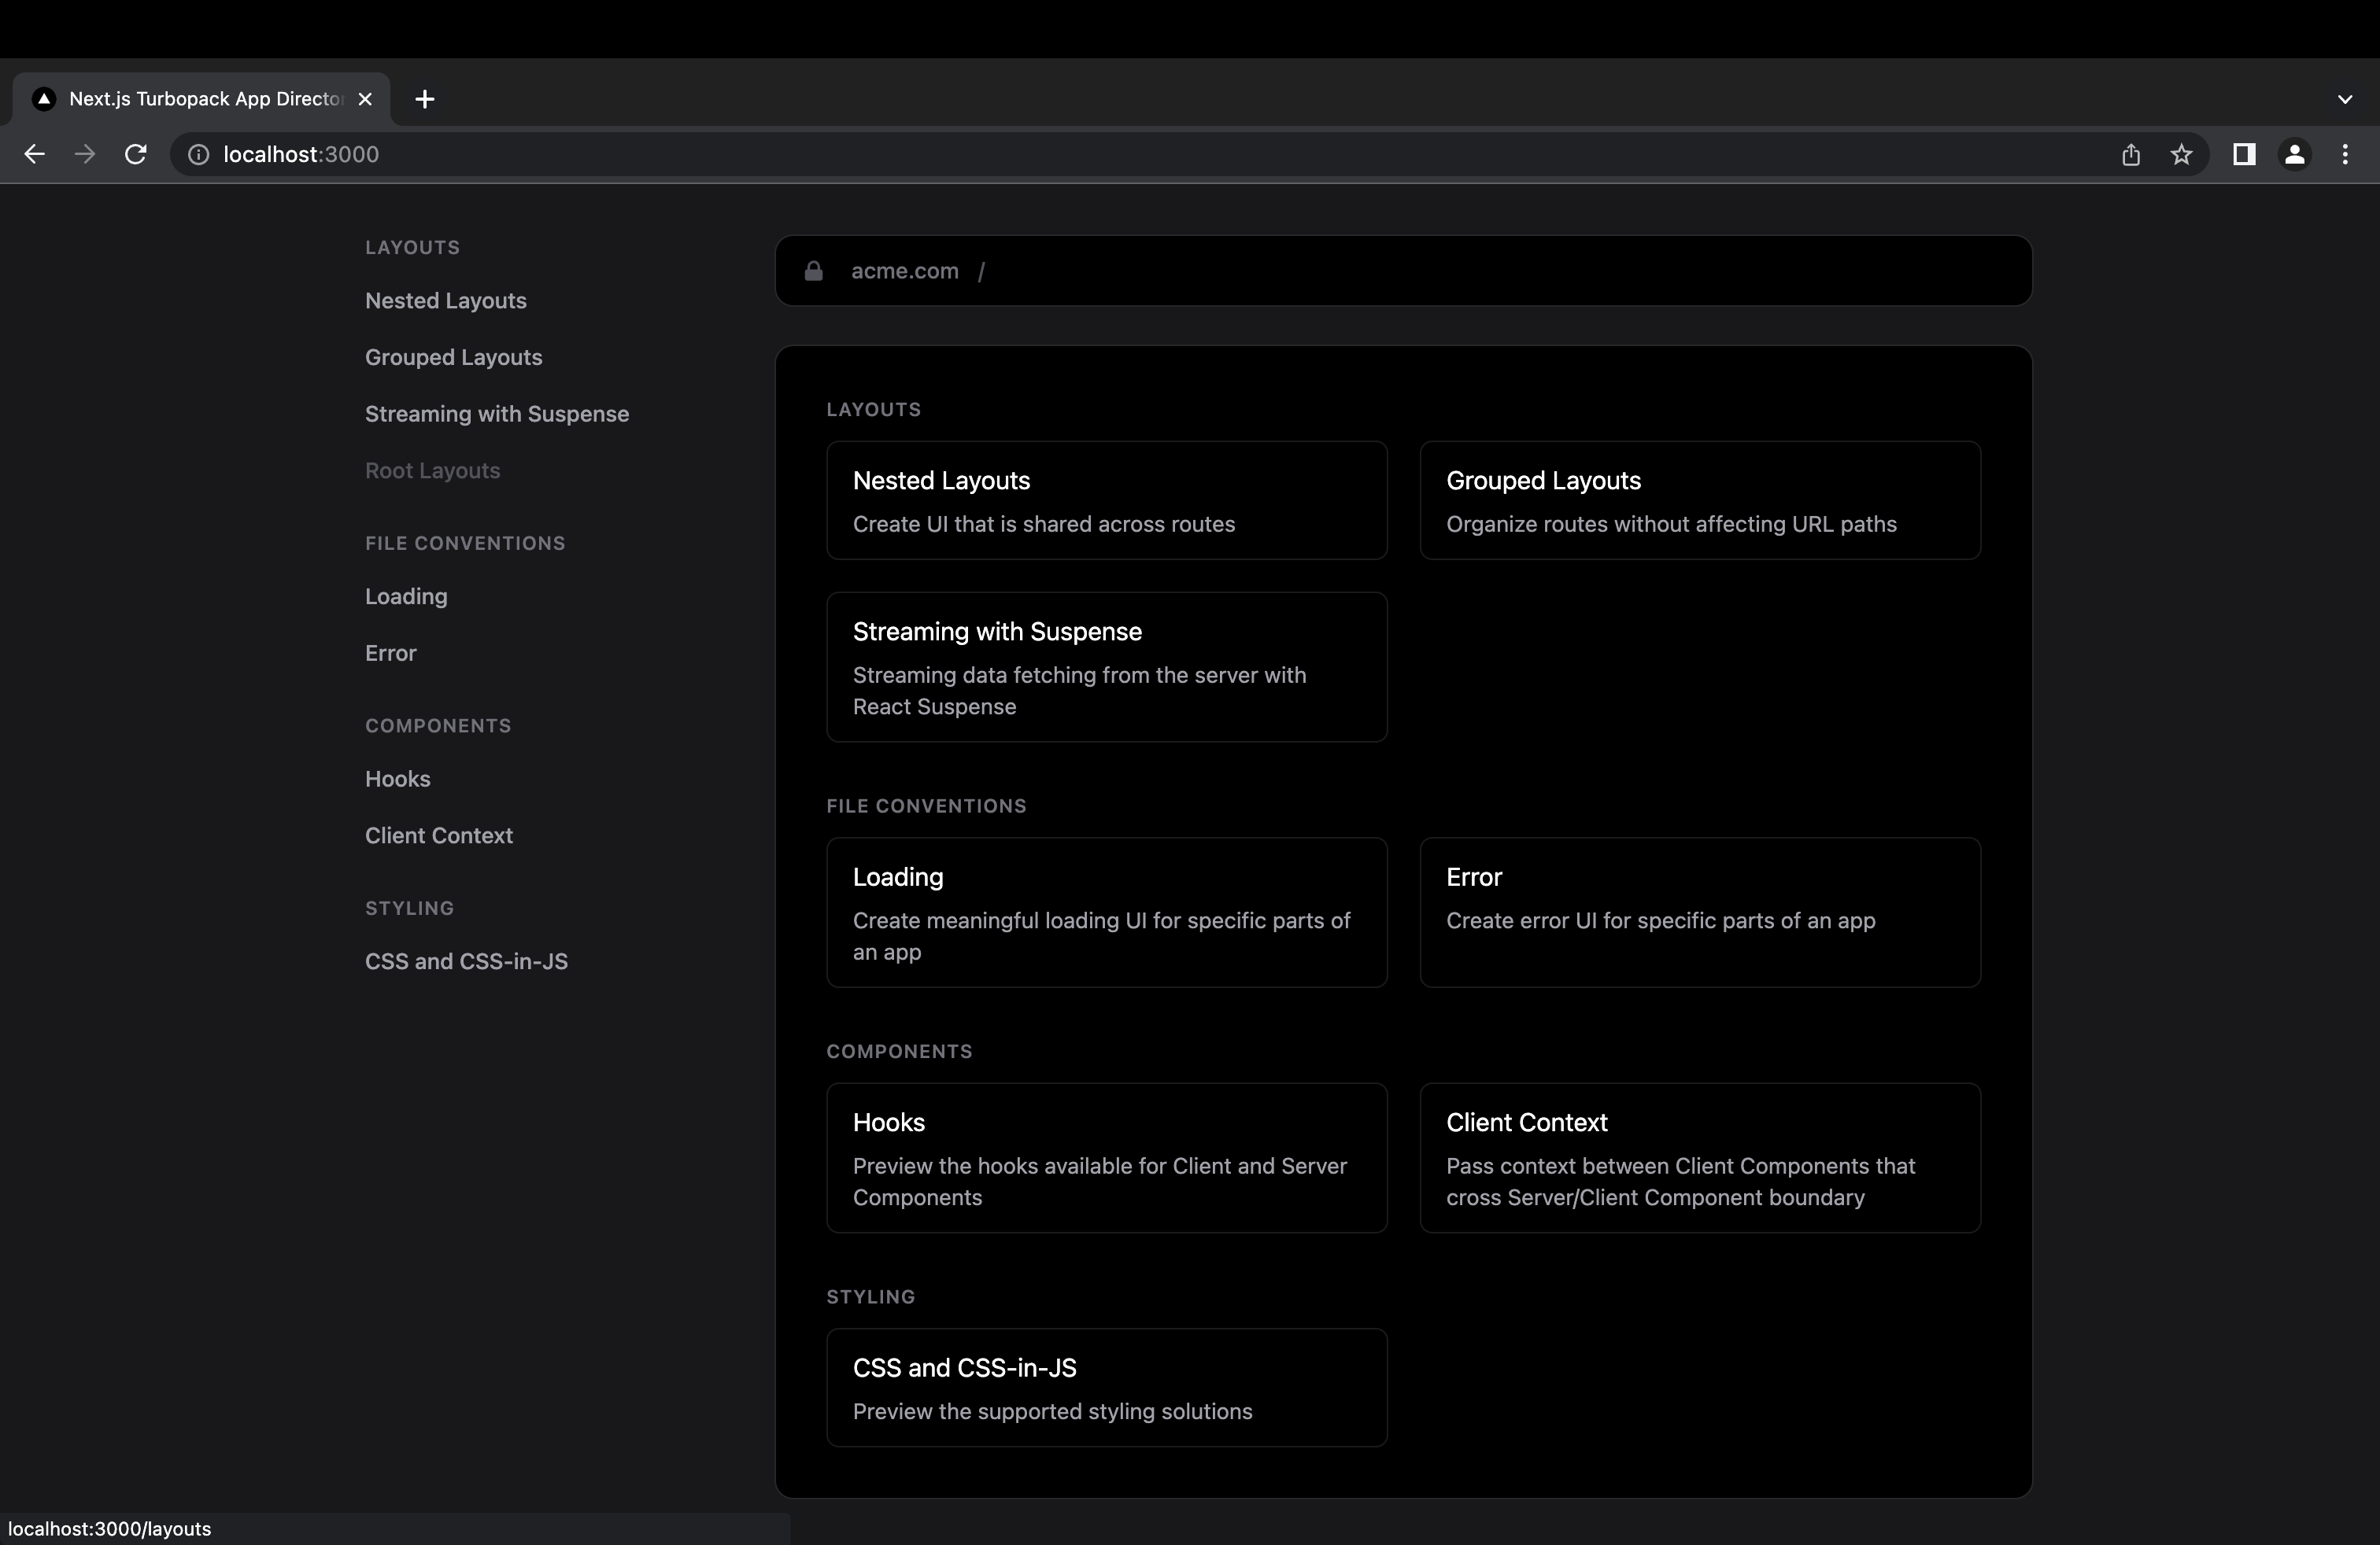Open the Grouped Layouts card
Screen dimensions: 2380x1545
[1700, 500]
